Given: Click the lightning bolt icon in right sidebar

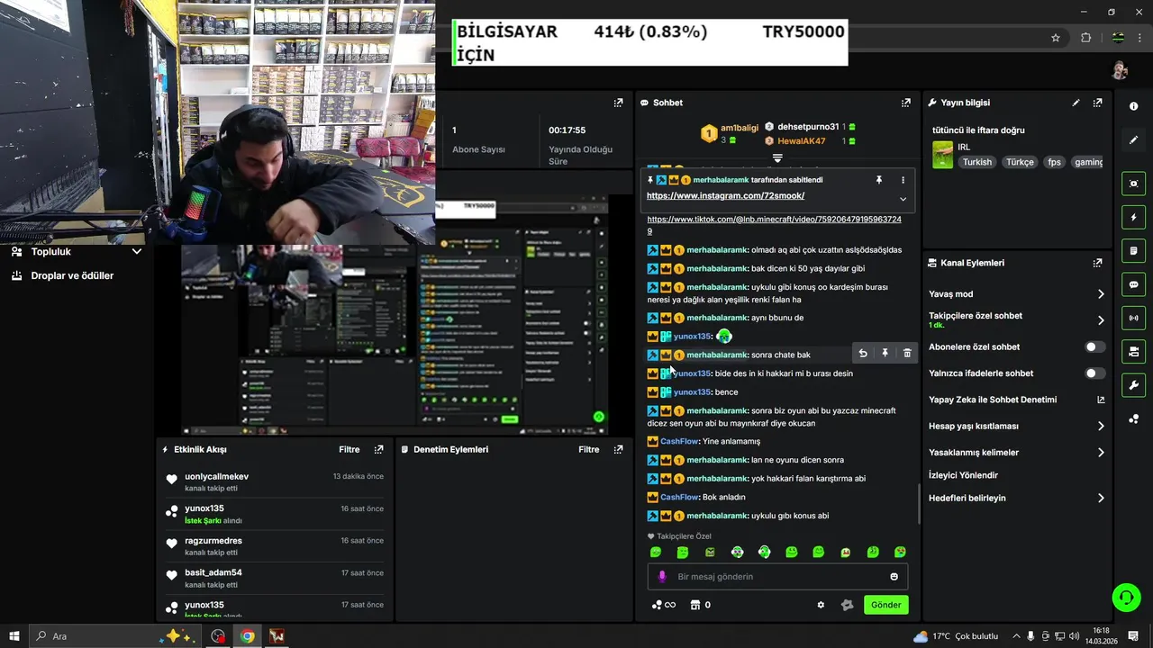Looking at the screenshot, I should tap(1133, 217).
